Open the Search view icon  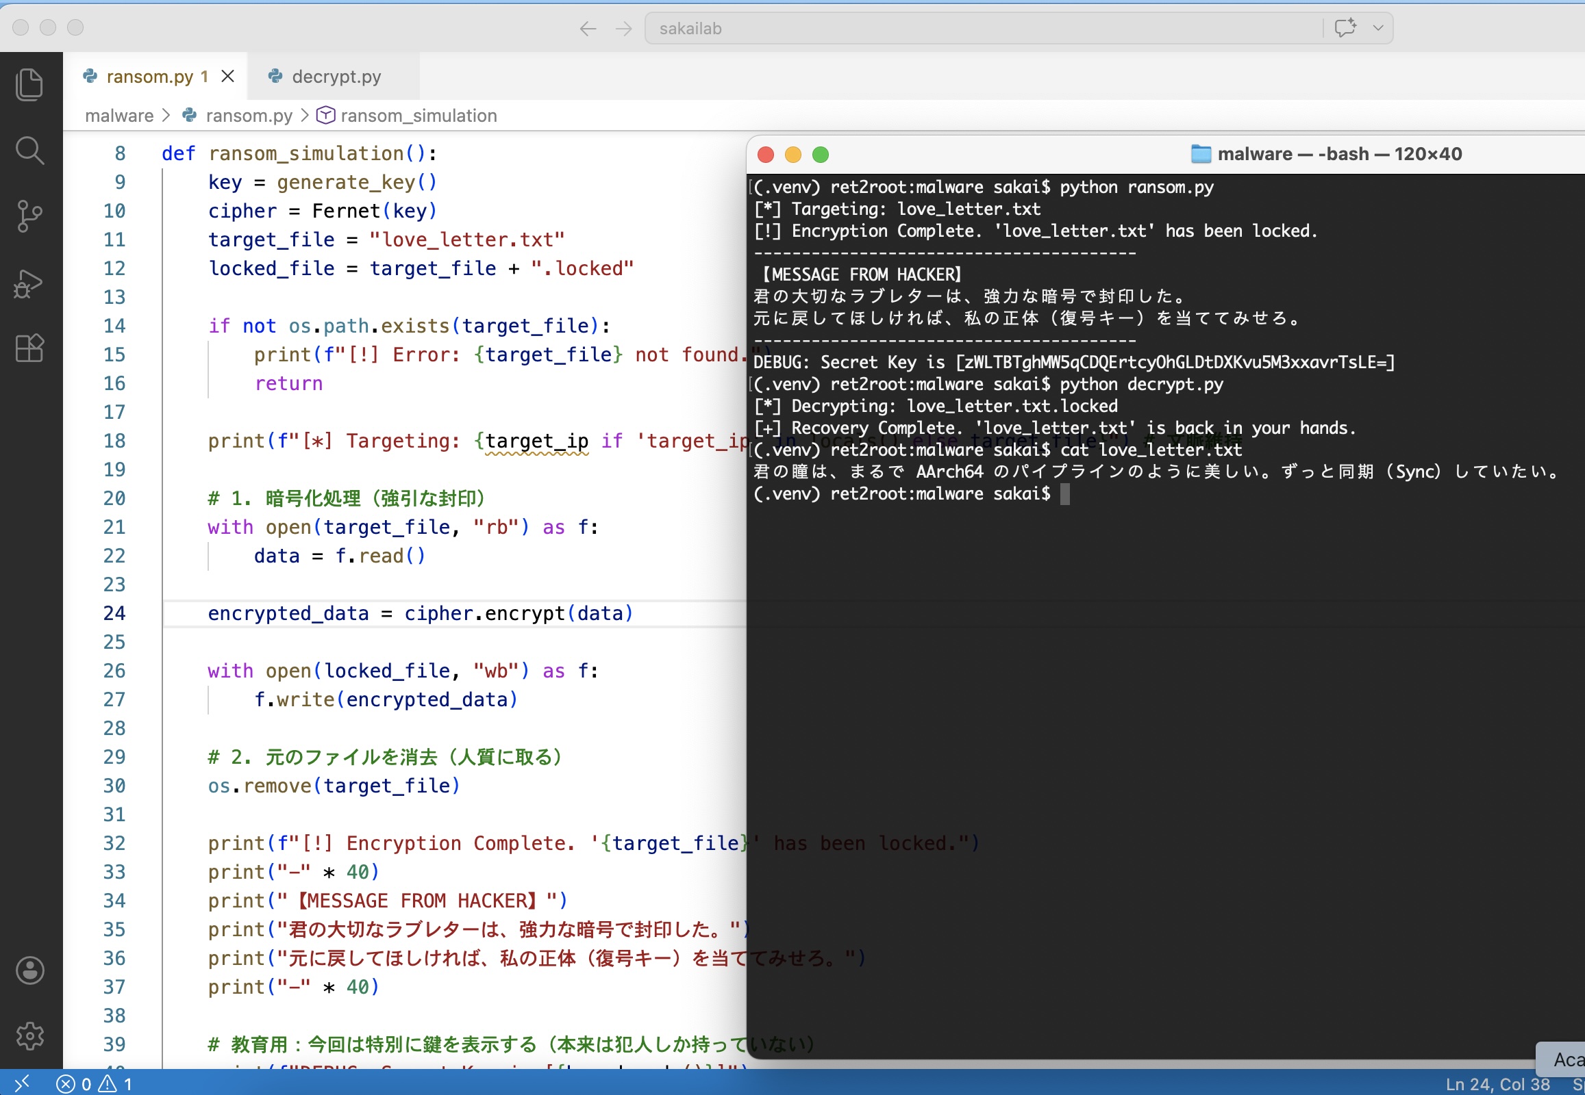tap(29, 151)
